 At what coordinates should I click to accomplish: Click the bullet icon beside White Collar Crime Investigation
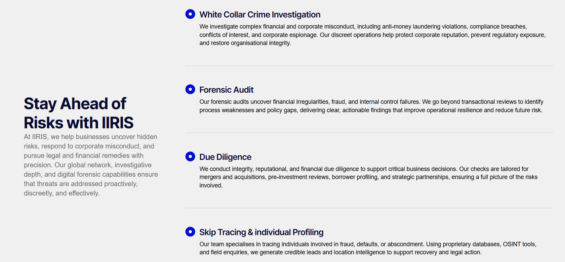(190, 14)
